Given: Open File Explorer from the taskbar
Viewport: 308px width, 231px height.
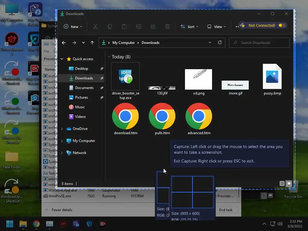Looking at the screenshot, I should coord(23,224).
